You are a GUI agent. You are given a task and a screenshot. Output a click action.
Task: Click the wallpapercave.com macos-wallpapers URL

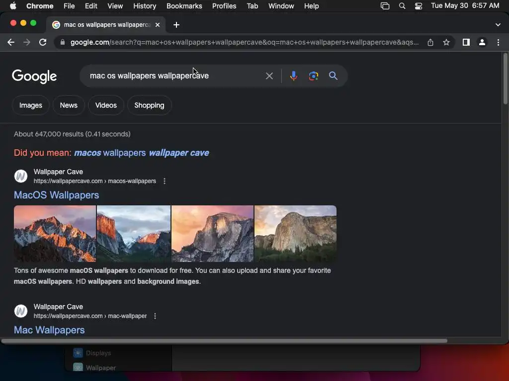tap(95, 181)
